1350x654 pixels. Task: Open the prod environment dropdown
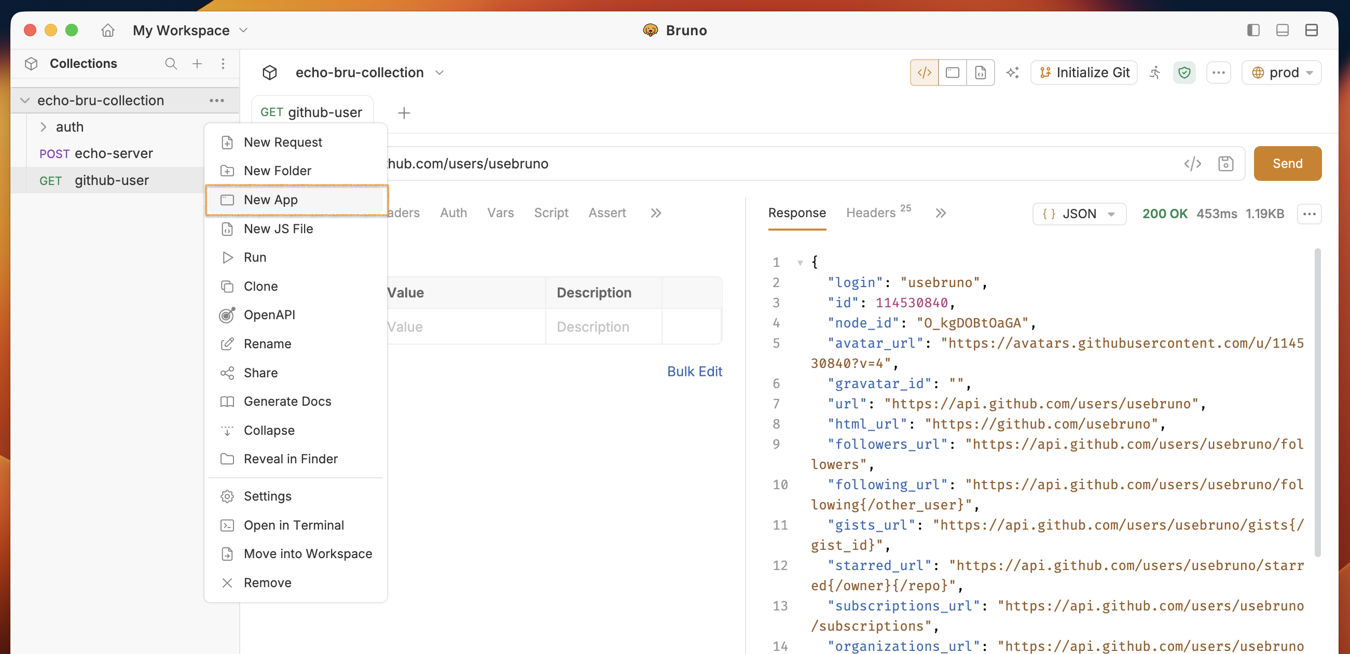coord(1282,73)
